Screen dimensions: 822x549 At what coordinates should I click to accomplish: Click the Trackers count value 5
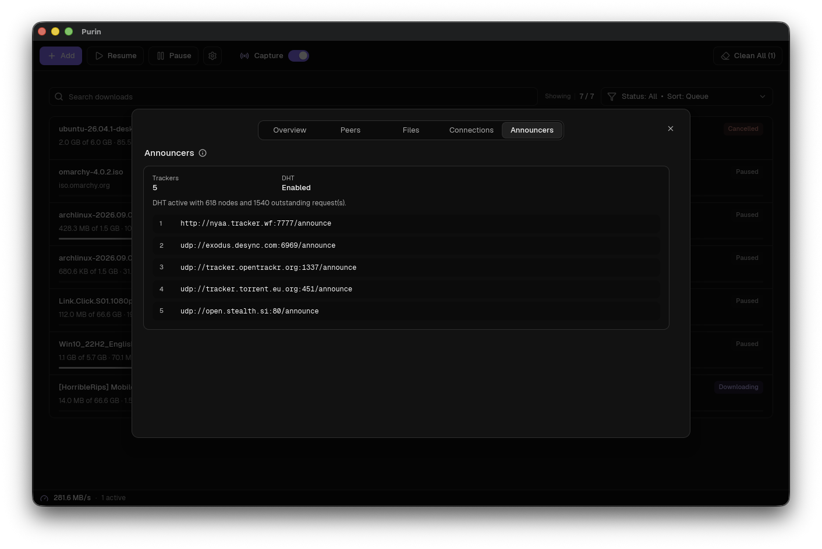tap(155, 188)
